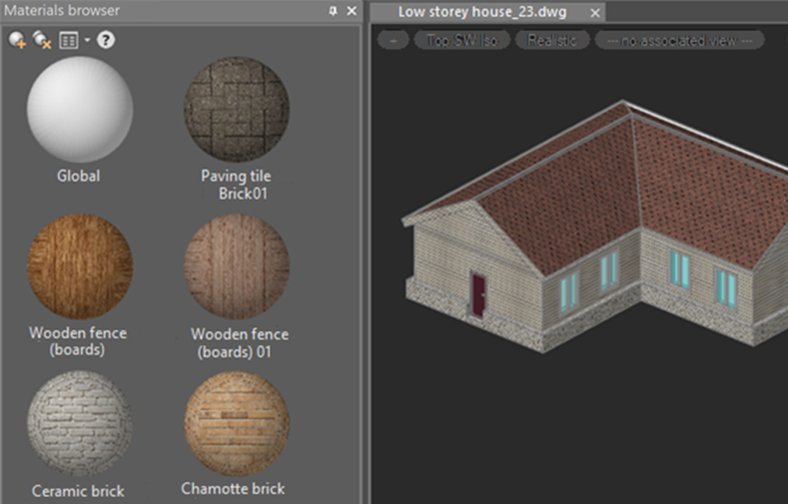Select the Low storey house_23.dwg tab

[481, 12]
